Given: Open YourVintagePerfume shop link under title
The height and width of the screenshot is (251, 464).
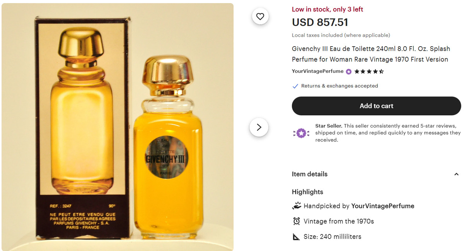Looking at the screenshot, I should point(317,71).
